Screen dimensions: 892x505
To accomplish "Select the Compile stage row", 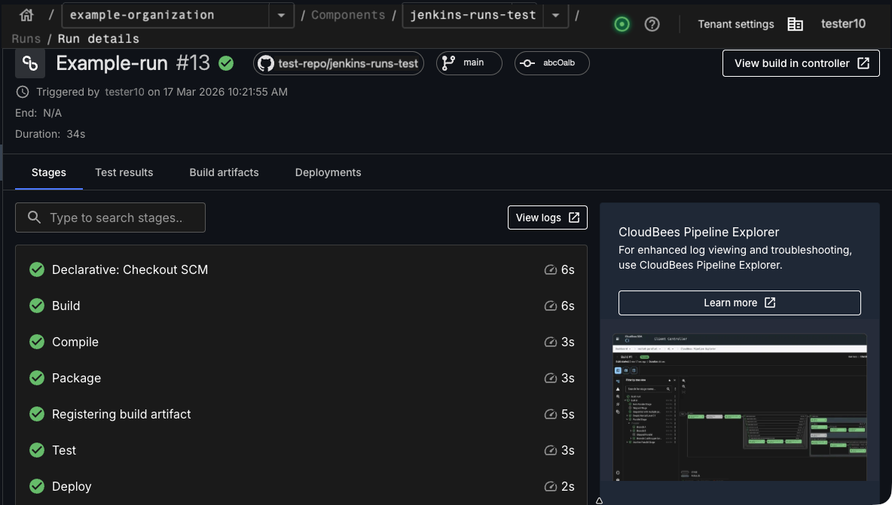I will pos(301,342).
